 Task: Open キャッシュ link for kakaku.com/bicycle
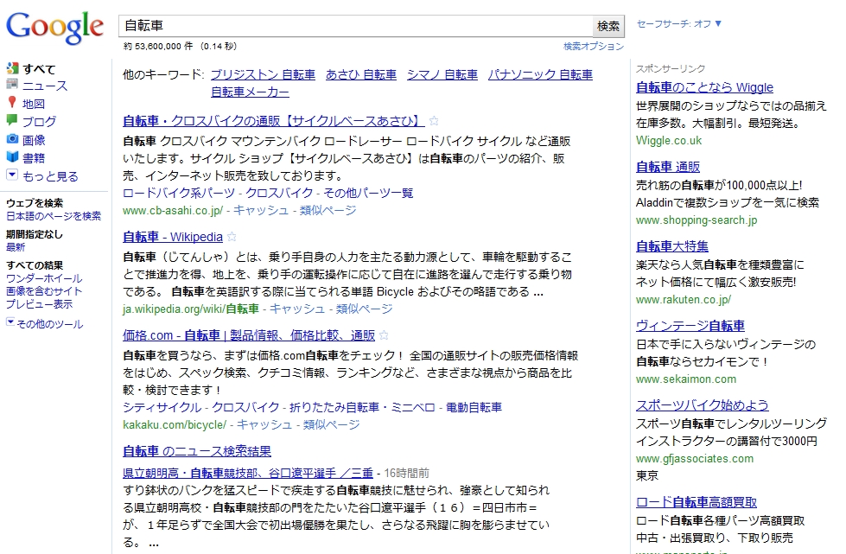tap(264, 424)
